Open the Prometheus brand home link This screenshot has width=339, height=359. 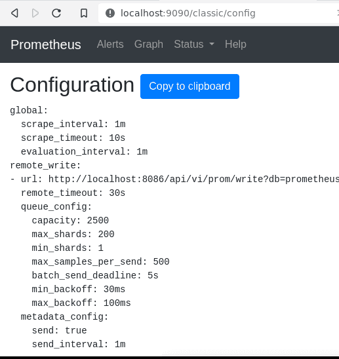(x=46, y=45)
